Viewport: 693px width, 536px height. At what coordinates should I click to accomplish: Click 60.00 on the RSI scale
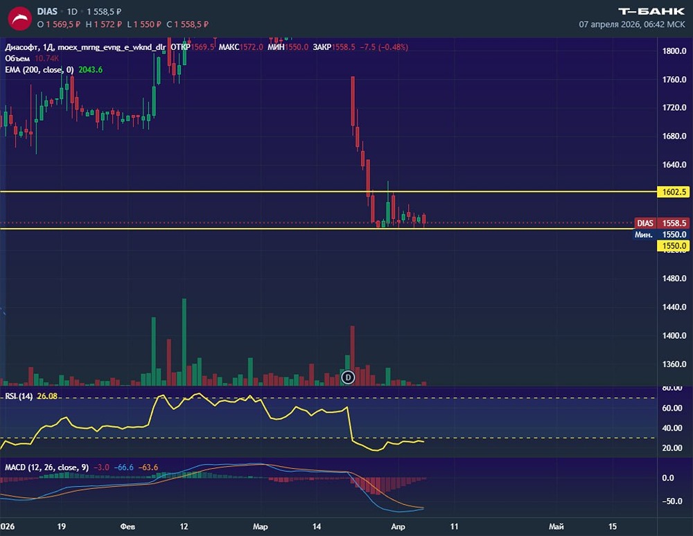point(672,408)
